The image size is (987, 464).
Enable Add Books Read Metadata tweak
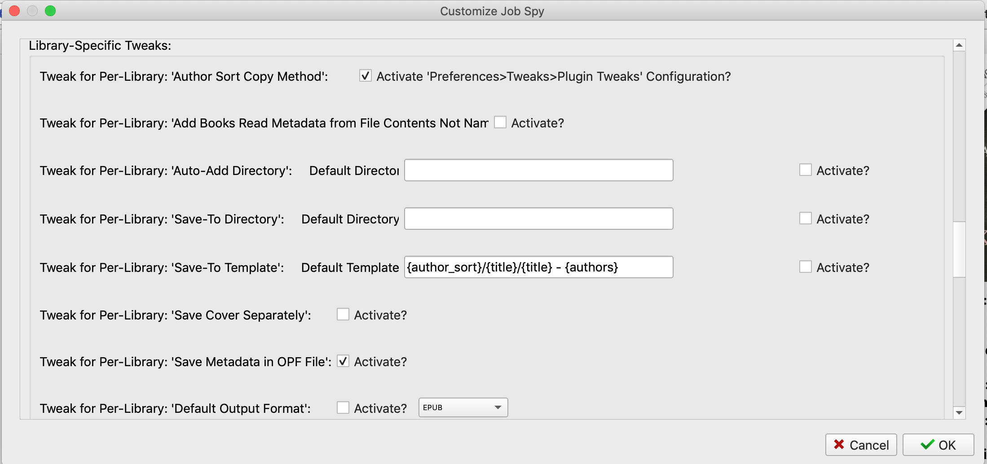500,123
